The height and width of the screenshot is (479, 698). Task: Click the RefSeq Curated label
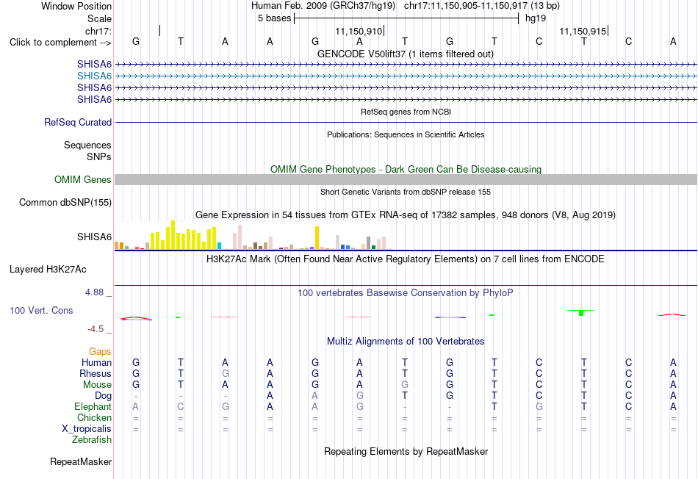point(77,123)
